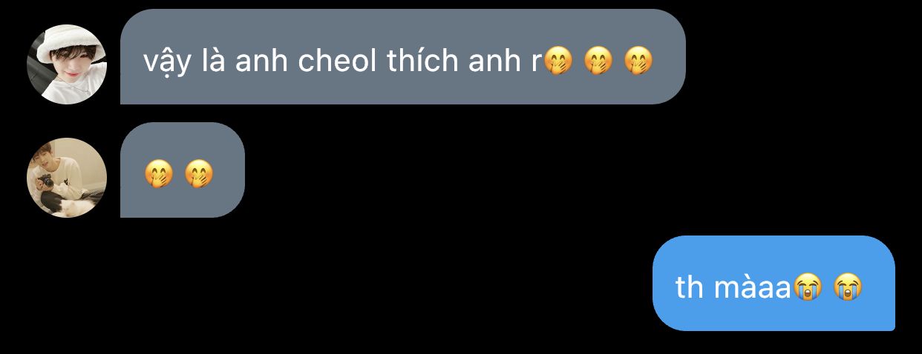Viewport: 922px width, 354px height.
Task: Open the profile avatar holding a camera
Action: pos(67,178)
